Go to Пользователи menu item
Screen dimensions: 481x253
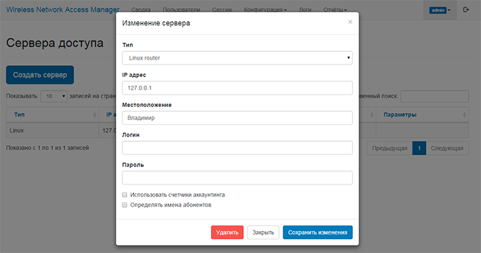pyautogui.click(x=181, y=10)
